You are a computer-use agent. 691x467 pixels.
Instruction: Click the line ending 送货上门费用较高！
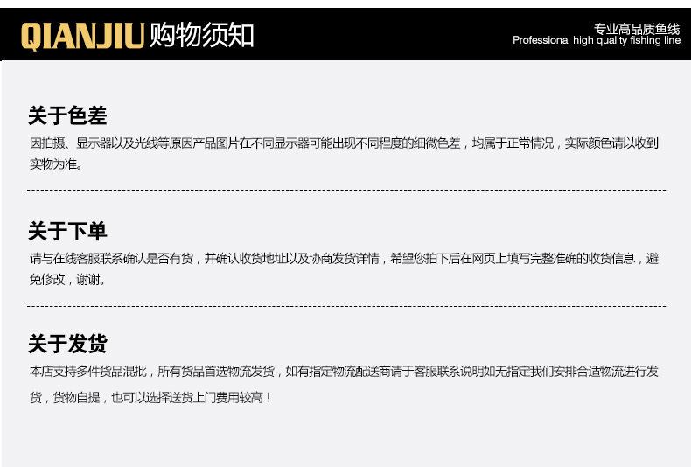[150, 397]
